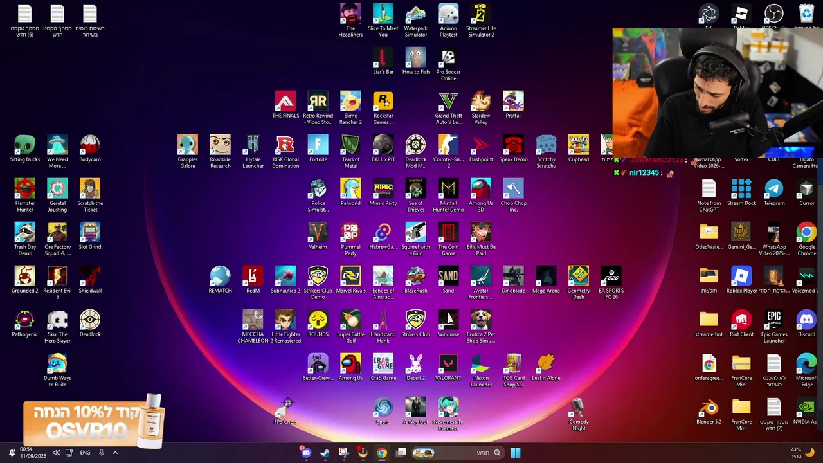
Task: Open Waterpark Simulator shortcut
Action: click(x=416, y=21)
